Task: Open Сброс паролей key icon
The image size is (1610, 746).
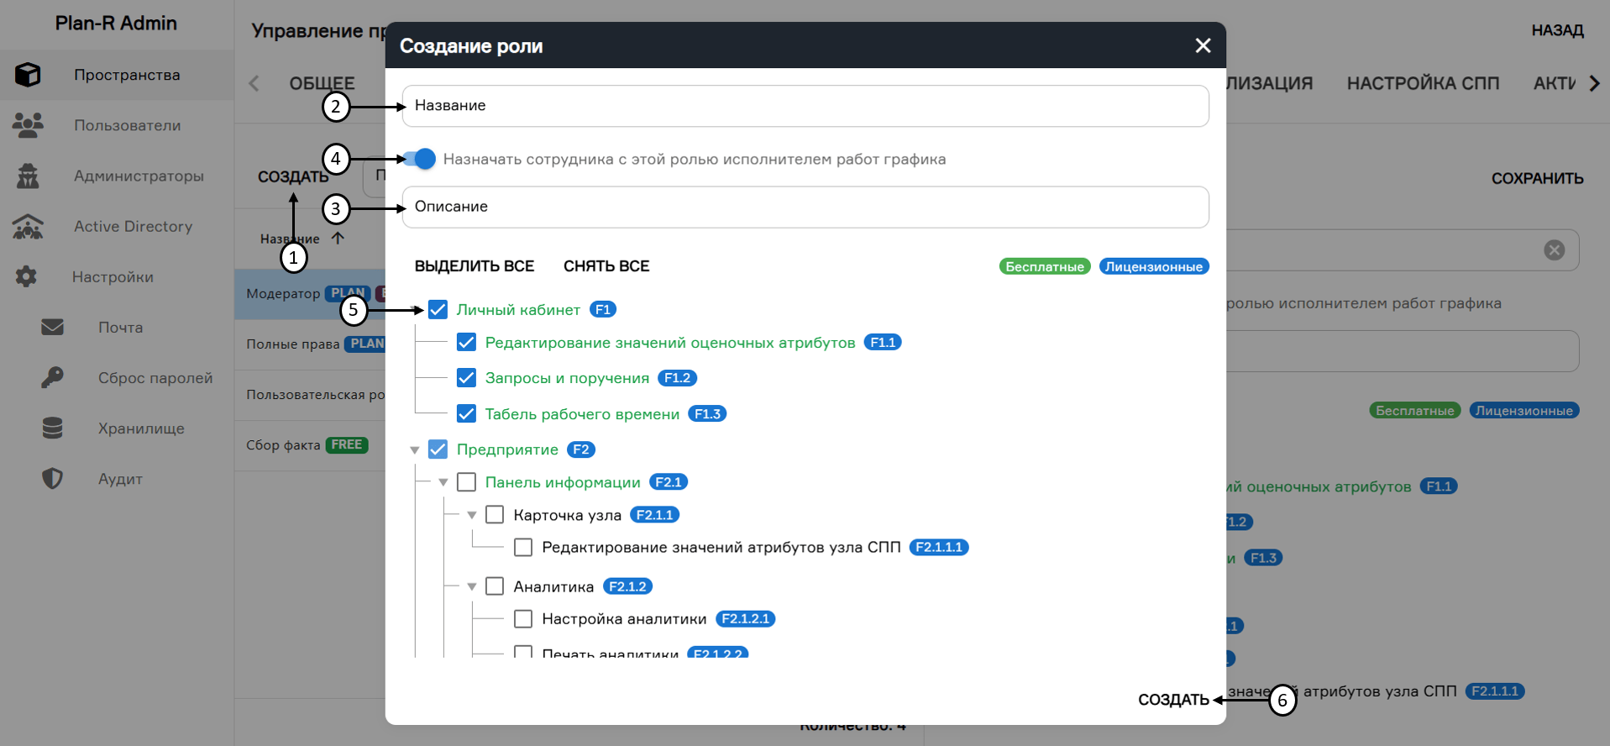Action: [52, 377]
